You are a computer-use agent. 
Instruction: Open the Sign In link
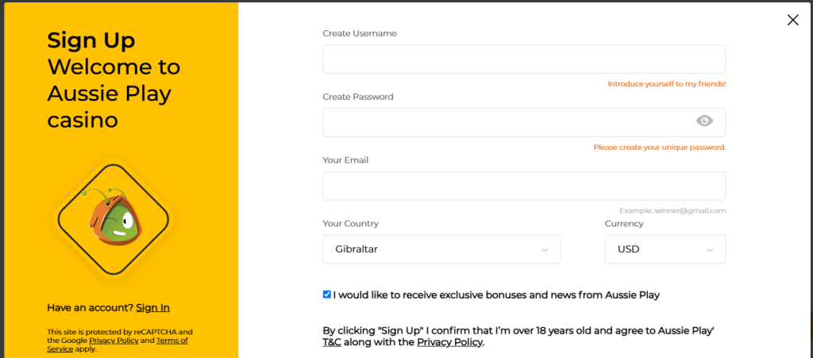[x=153, y=308]
